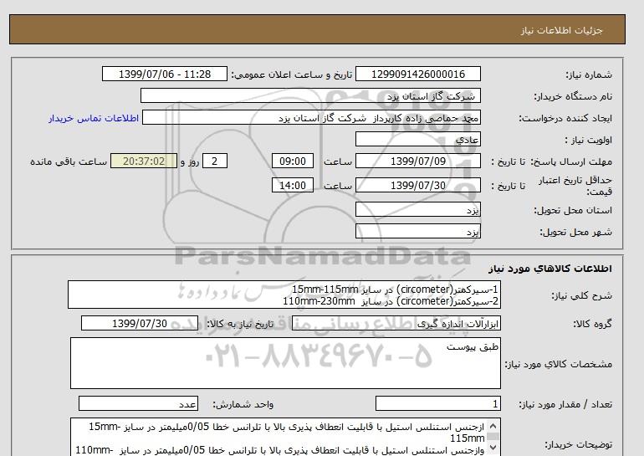The width and height of the screenshot is (644, 456).
Task: Click the label شرح کلی نیاز
Action: tap(581, 295)
